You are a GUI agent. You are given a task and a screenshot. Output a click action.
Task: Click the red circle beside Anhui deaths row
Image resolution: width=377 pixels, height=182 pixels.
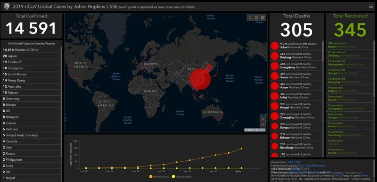point(275,96)
